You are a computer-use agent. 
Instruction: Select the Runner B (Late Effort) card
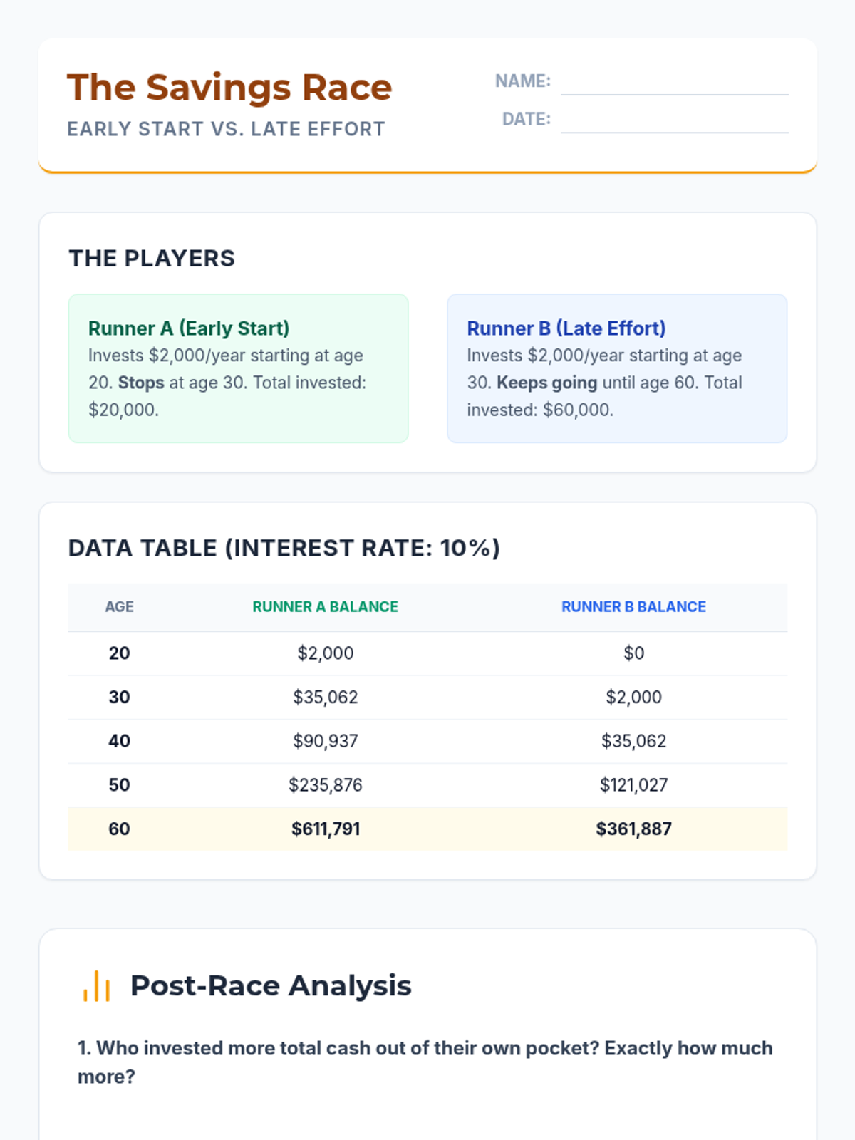pos(617,368)
